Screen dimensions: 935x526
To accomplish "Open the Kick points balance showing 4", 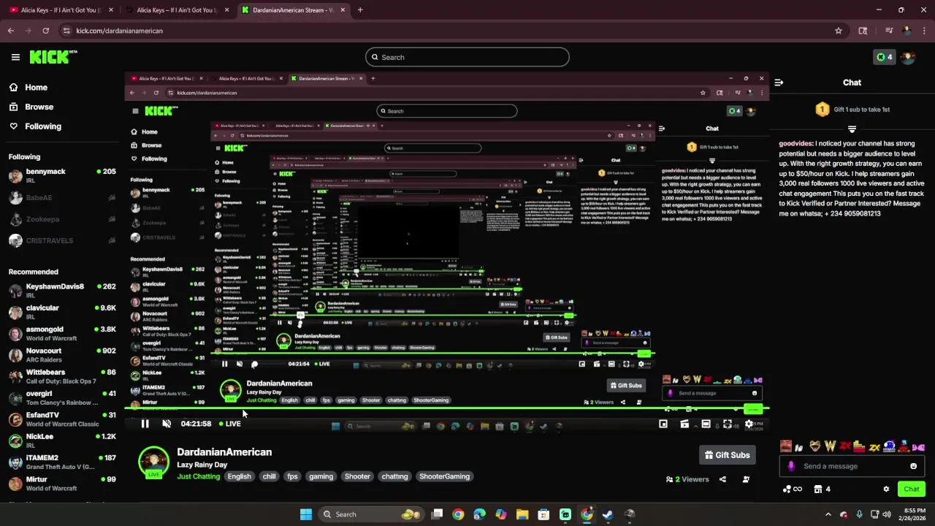I will coord(885,57).
